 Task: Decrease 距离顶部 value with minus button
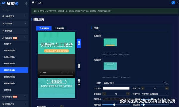[104, 94]
